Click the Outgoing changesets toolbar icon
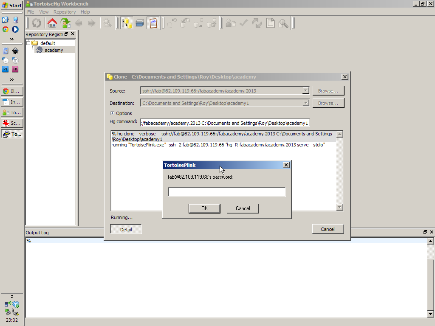Screen dimensions: 435x326 198,23
